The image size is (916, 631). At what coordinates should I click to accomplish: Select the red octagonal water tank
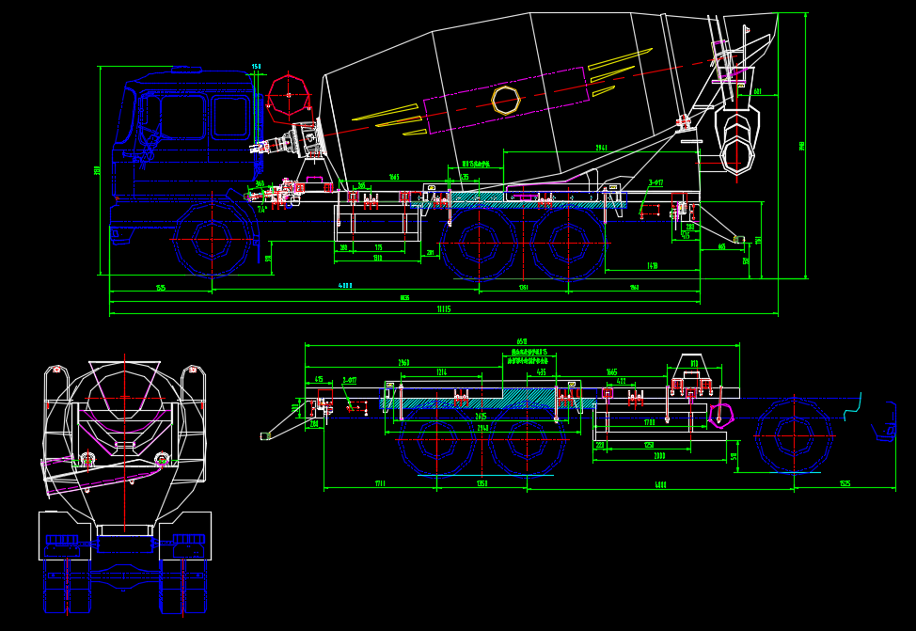point(289,94)
